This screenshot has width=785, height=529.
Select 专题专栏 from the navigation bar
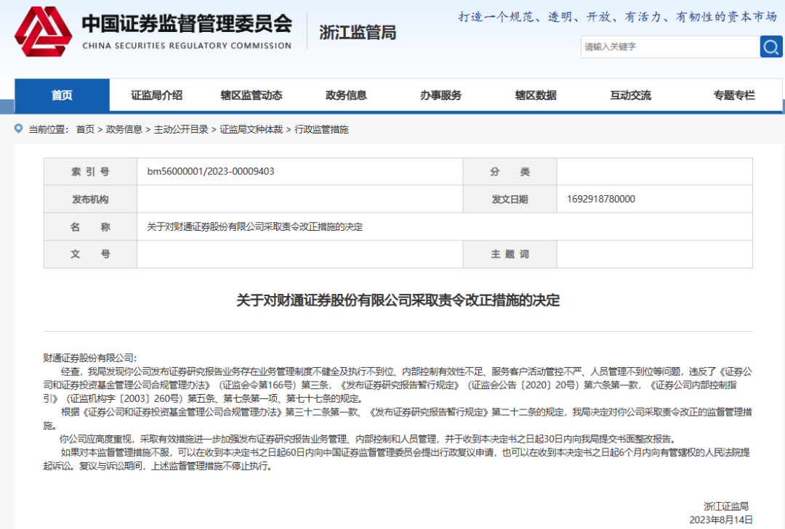coord(732,94)
